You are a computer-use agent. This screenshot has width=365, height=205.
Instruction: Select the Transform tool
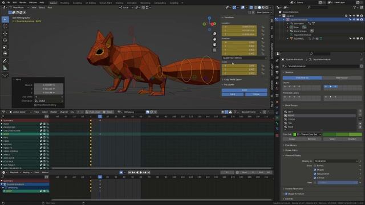[5, 54]
